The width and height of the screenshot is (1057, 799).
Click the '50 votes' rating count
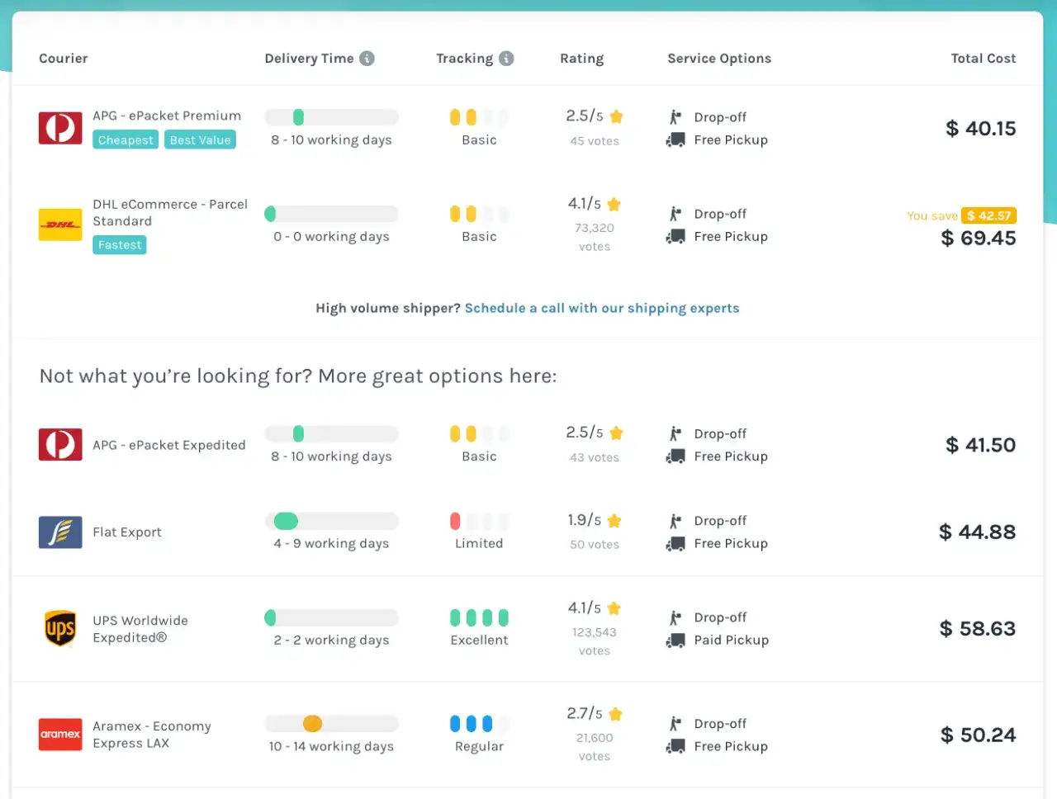point(595,545)
